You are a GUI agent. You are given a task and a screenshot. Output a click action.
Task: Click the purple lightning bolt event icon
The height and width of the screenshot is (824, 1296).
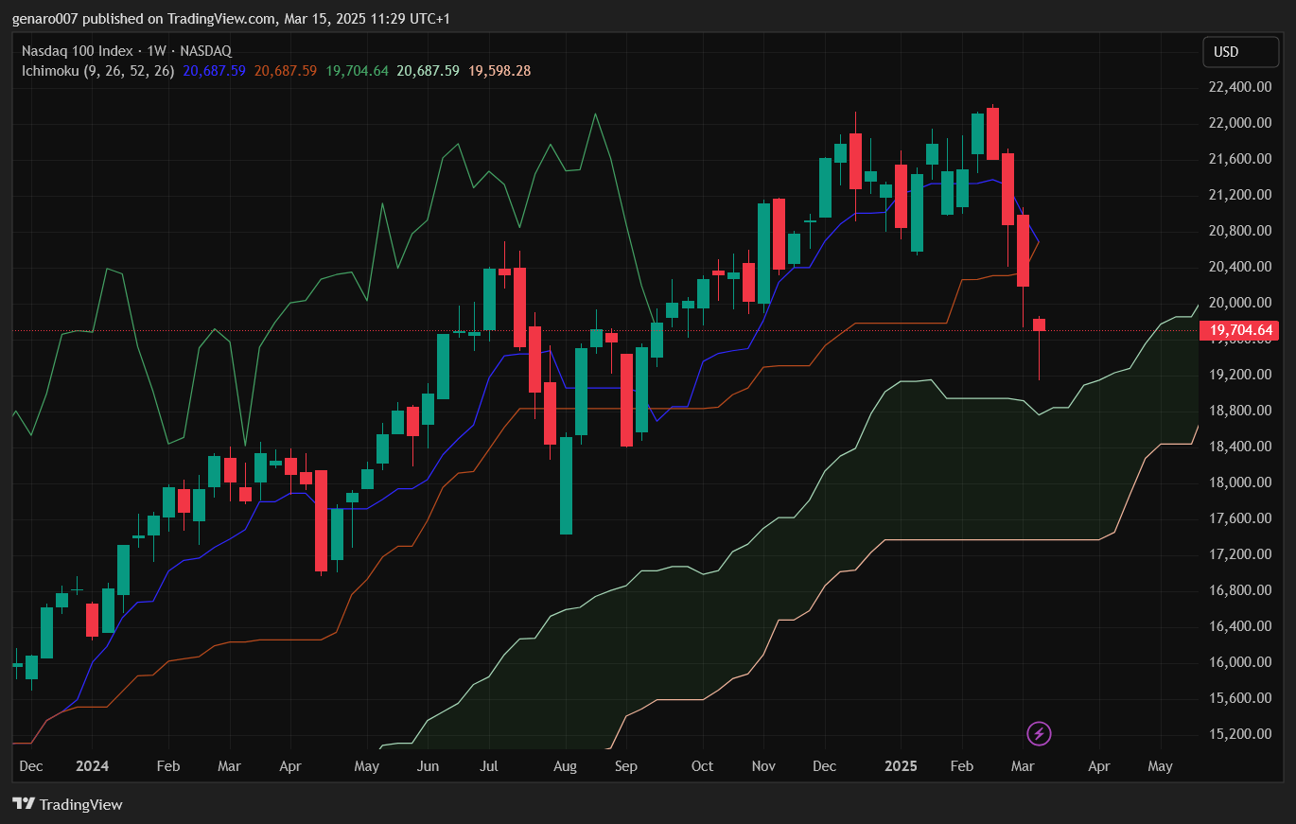[1040, 733]
